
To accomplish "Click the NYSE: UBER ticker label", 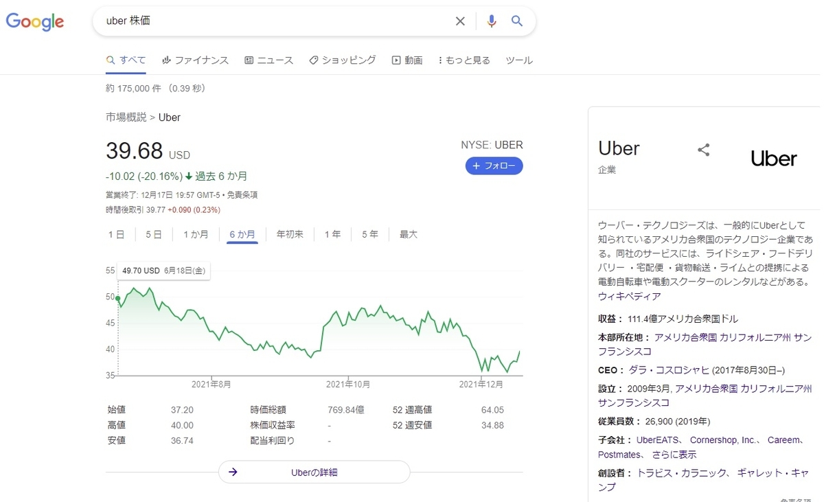I will 492,145.
